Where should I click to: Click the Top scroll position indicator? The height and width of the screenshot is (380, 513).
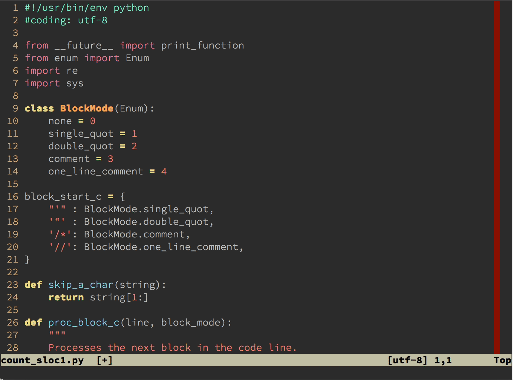503,360
